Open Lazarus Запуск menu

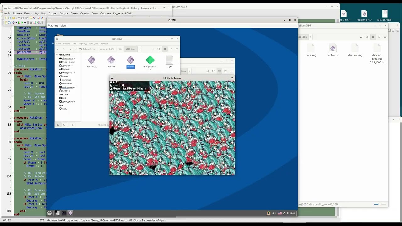(x=64, y=13)
